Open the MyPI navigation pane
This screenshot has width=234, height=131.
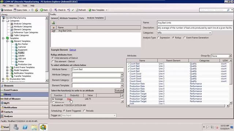pyautogui.click(x=24, y=103)
